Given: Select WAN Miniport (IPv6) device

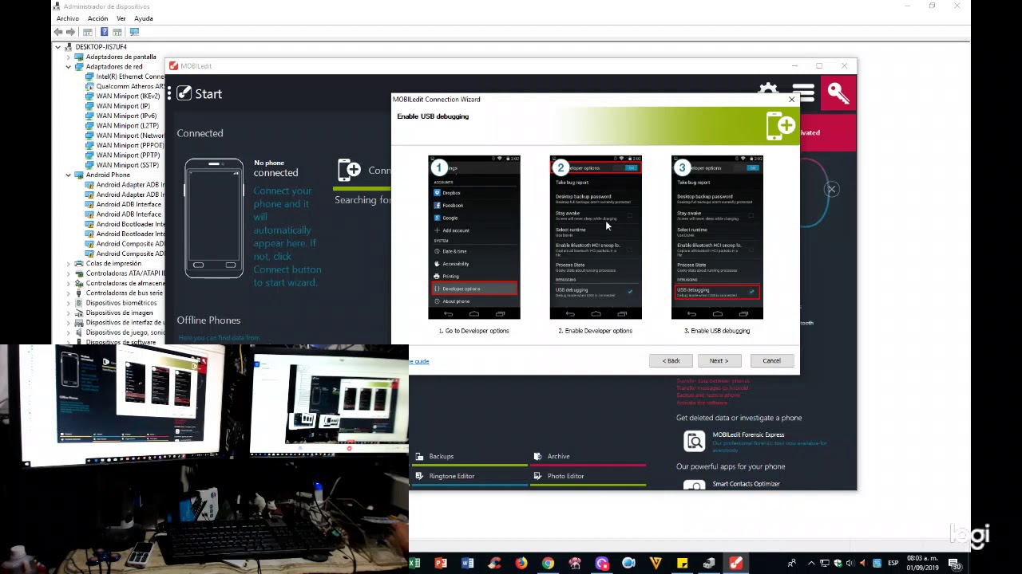Looking at the screenshot, I should (x=126, y=116).
